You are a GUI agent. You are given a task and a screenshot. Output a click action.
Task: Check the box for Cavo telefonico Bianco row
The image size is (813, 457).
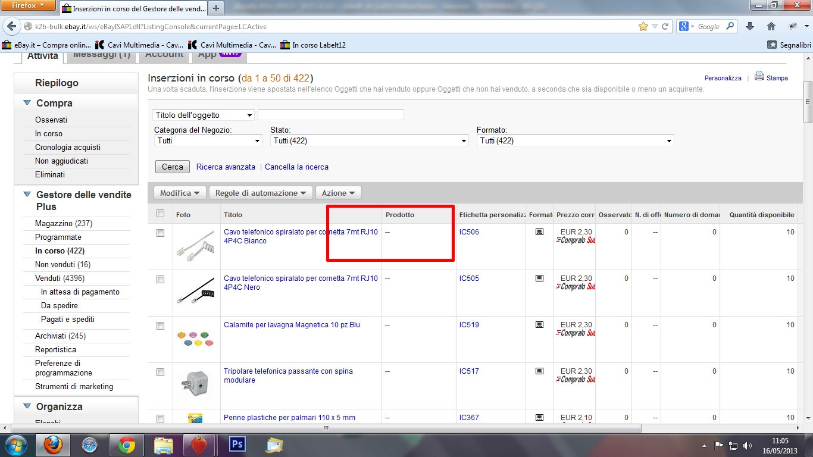(x=160, y=233)
